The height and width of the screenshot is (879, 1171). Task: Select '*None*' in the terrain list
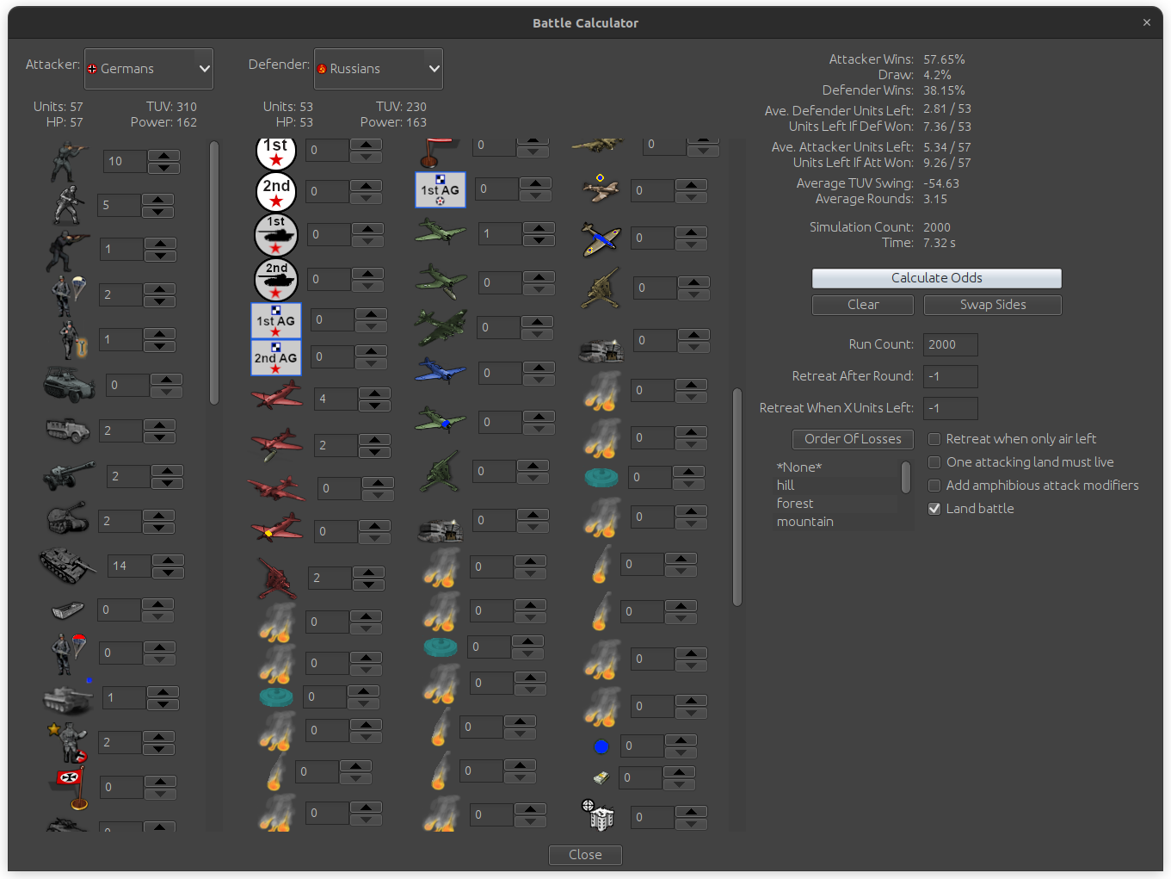pyautogui.click(x=799, y=467)
